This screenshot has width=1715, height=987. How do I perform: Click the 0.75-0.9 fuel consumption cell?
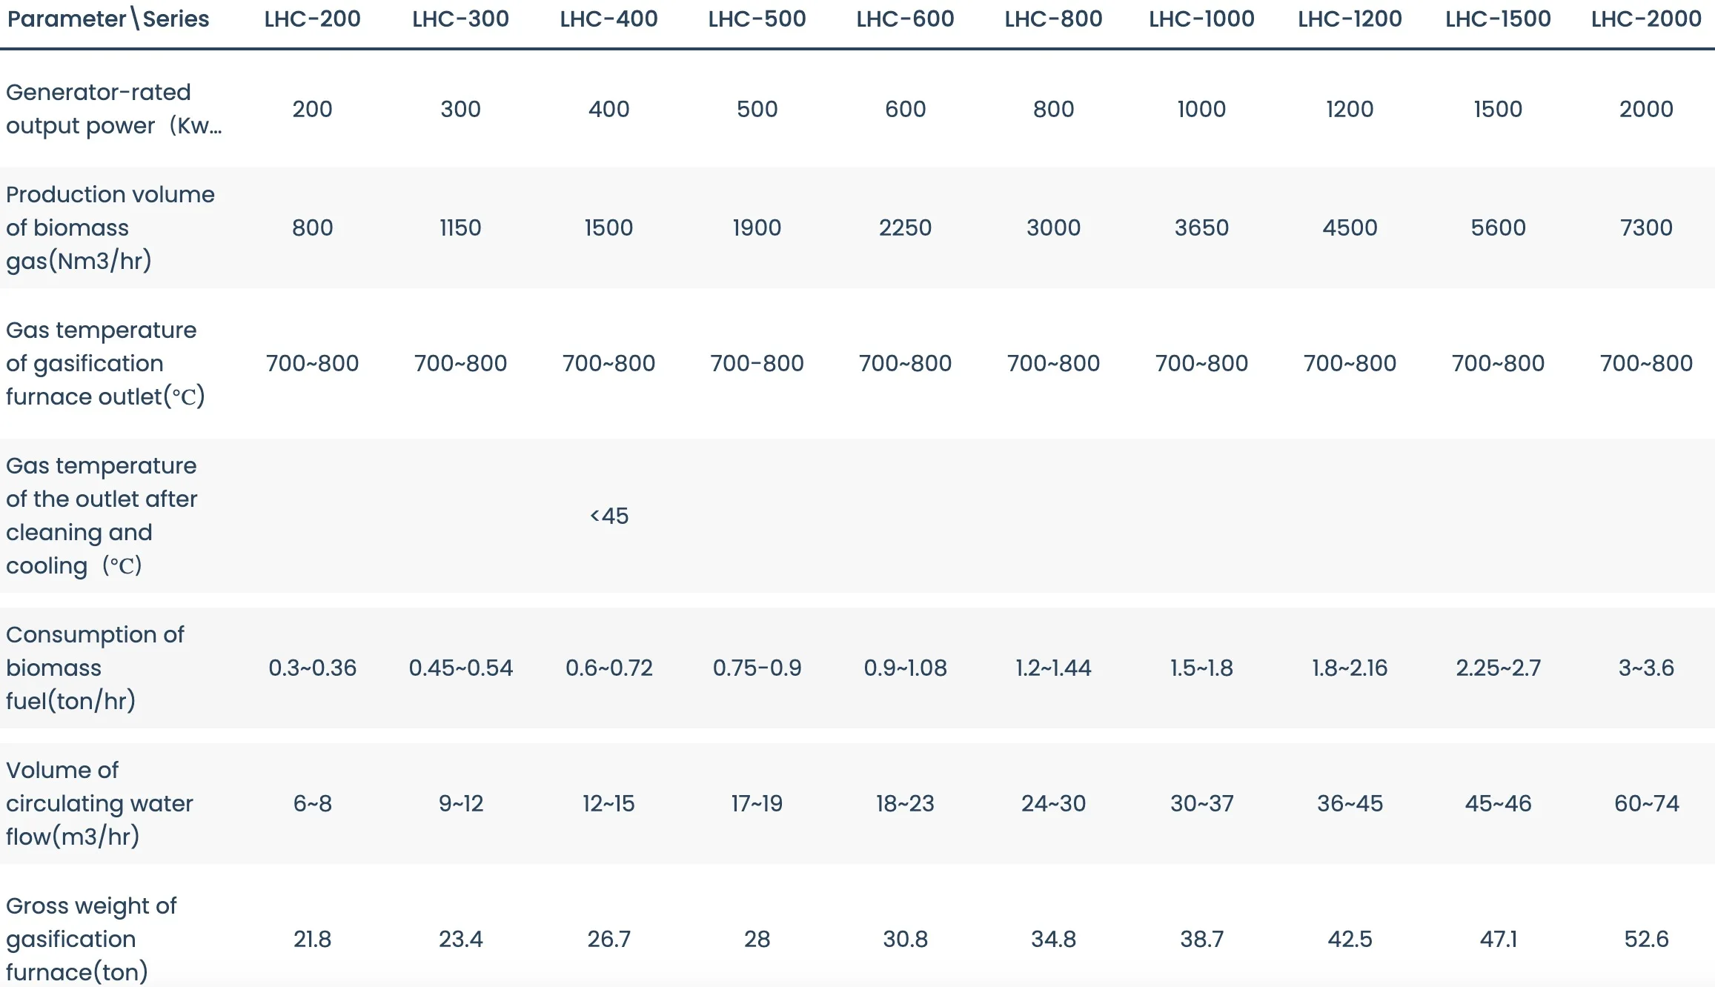coord(757,668)
